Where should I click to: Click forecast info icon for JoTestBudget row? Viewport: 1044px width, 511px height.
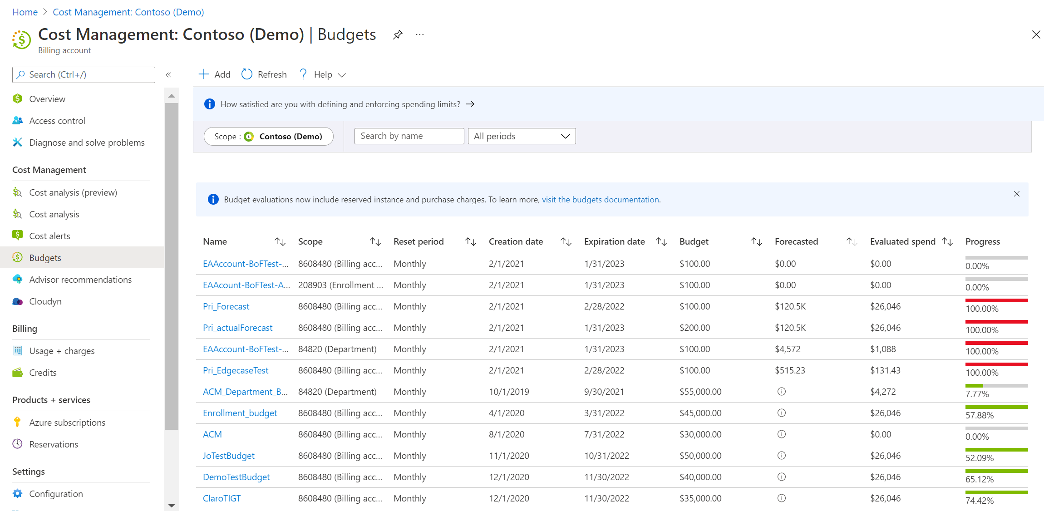[x=781, y=456]
